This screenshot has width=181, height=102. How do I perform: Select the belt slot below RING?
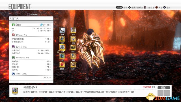coord(73,65)
